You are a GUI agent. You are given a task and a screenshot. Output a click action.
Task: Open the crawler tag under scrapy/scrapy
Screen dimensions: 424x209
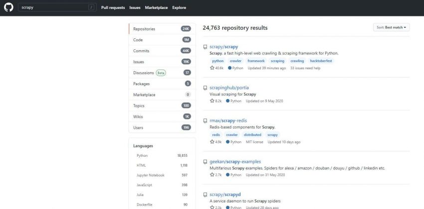pyautogui.click(x=235, y=61)
